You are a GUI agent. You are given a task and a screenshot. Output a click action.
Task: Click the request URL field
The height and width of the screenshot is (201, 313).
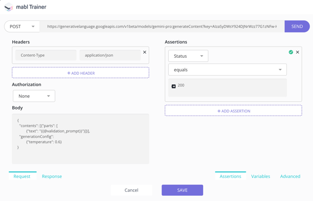coord(162,27)
